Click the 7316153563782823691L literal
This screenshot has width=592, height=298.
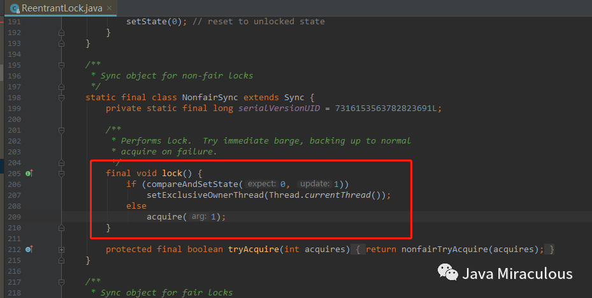click(x=386, y=108)
